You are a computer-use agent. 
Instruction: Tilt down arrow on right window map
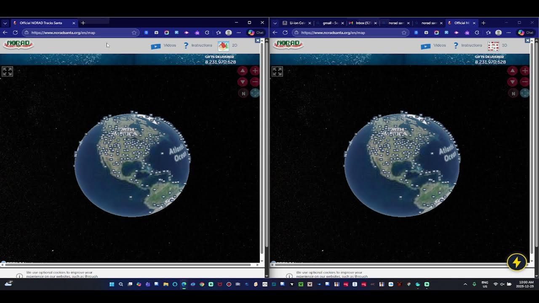tap(512, 82)
